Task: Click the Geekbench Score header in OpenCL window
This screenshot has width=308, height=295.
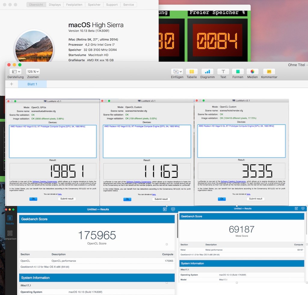Action: (x=97, y=219)
